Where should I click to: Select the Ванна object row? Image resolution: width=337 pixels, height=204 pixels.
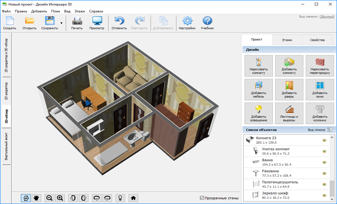pos(286,163)
